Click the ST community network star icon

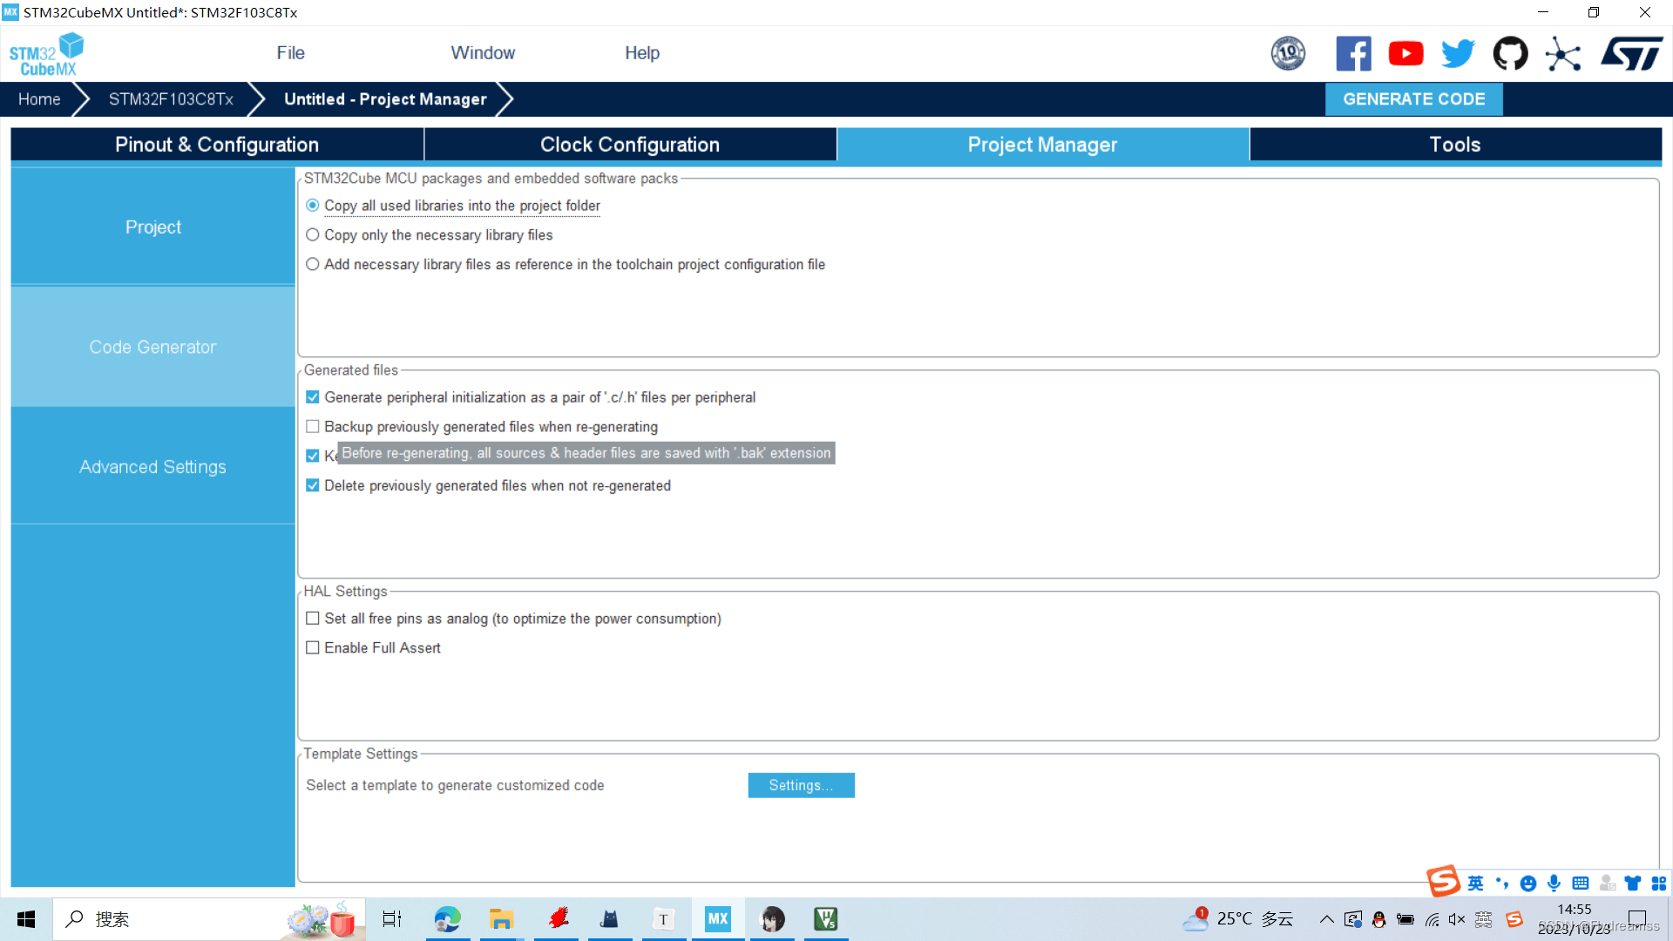tap(1562, 54)
